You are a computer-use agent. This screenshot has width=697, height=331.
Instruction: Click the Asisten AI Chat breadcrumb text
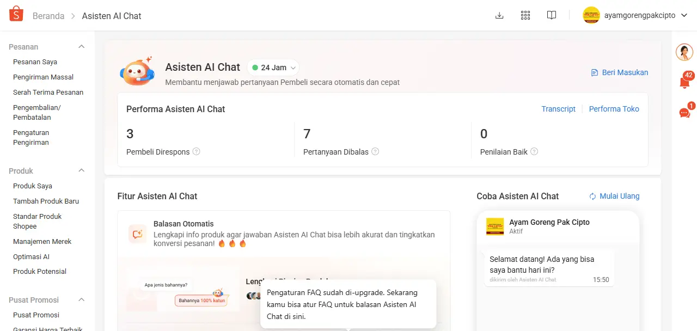pyautogui.click(x=112, y=16)
